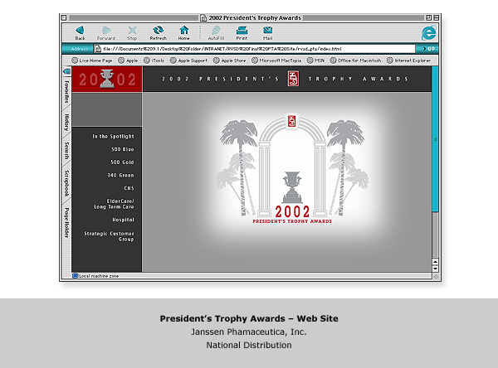This screenshot has width=498, height=368.
Task: Print the page using the Print icon
Action: point(242,31)
